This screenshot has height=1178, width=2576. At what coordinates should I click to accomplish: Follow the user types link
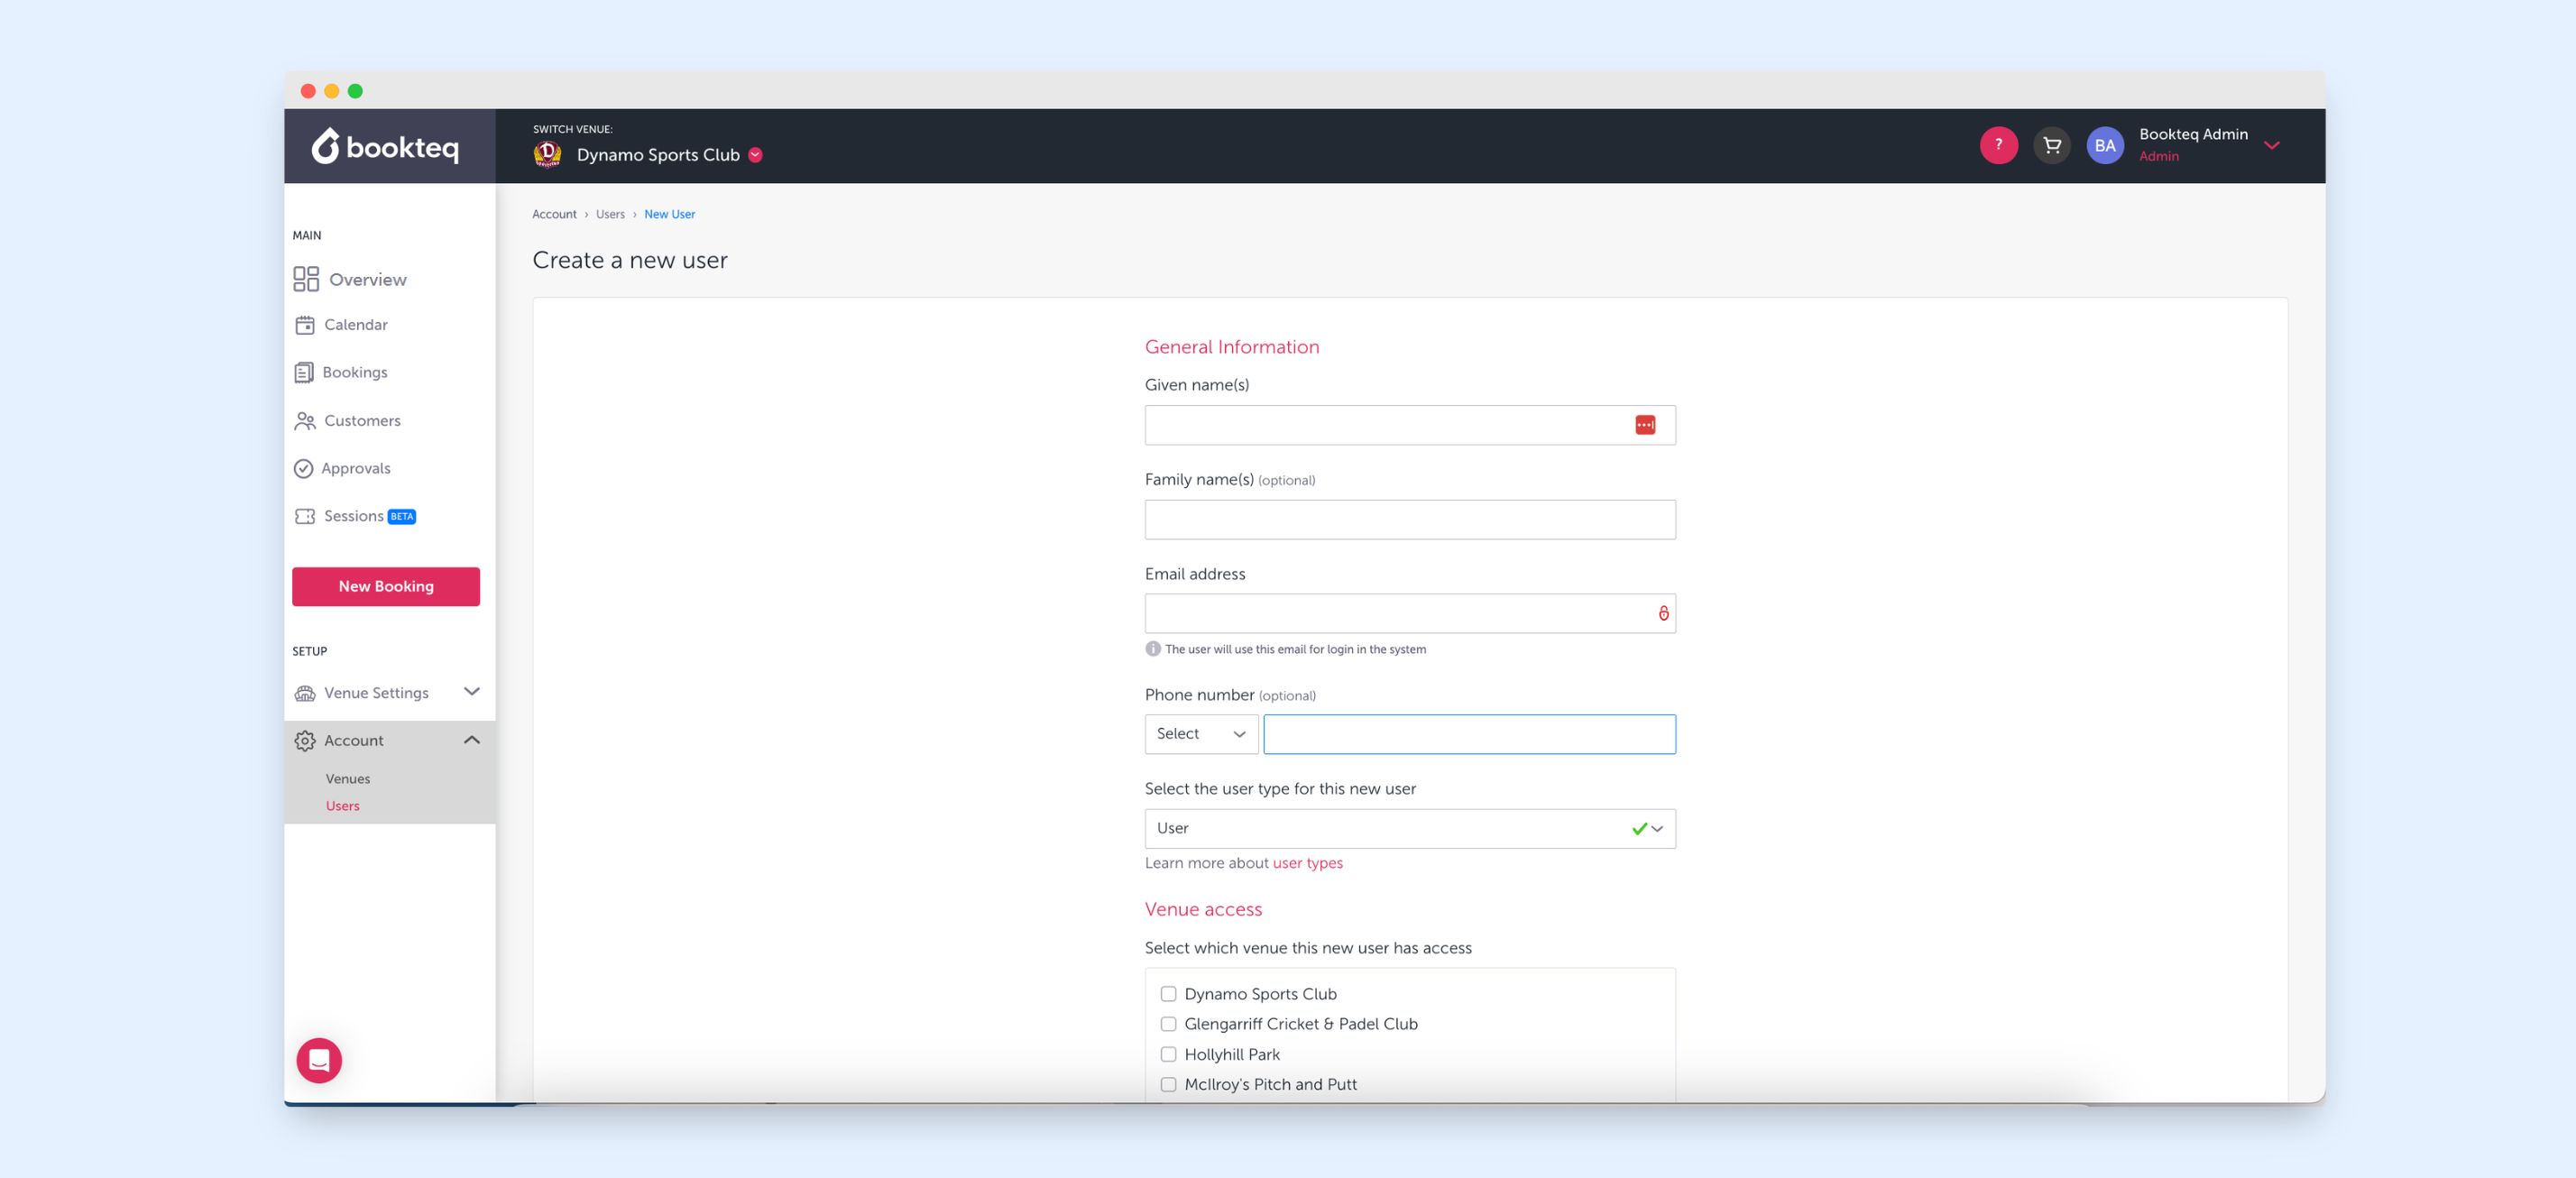(1307, 863)
